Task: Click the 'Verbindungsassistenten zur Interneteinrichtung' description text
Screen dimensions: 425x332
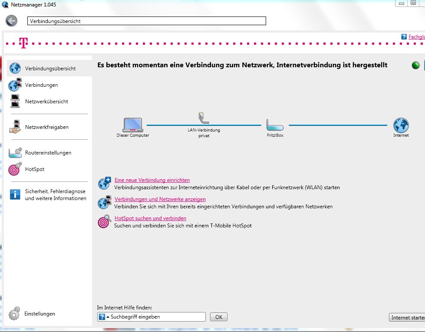Action: point(227,187)
